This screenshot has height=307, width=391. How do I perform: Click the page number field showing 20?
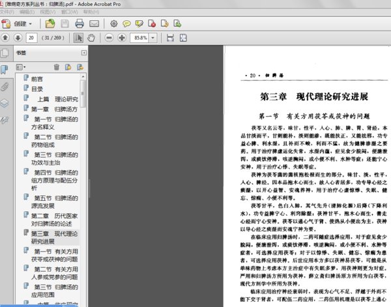pos(31,38)
